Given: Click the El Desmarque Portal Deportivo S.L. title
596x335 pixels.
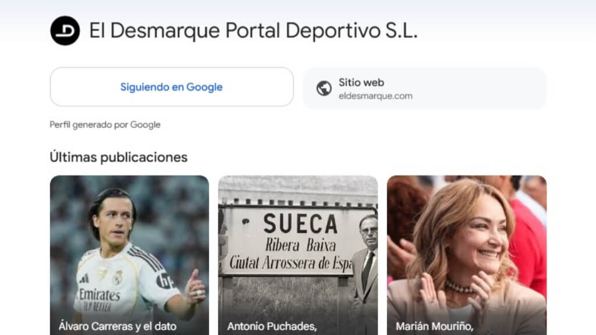Looking at the screenshot, I should [253, 30].
